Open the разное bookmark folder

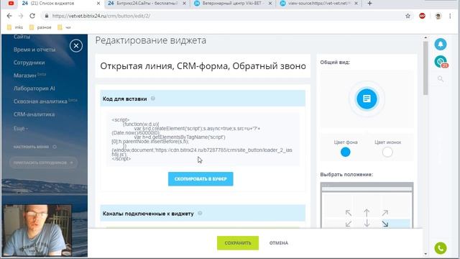coord(40,27)
